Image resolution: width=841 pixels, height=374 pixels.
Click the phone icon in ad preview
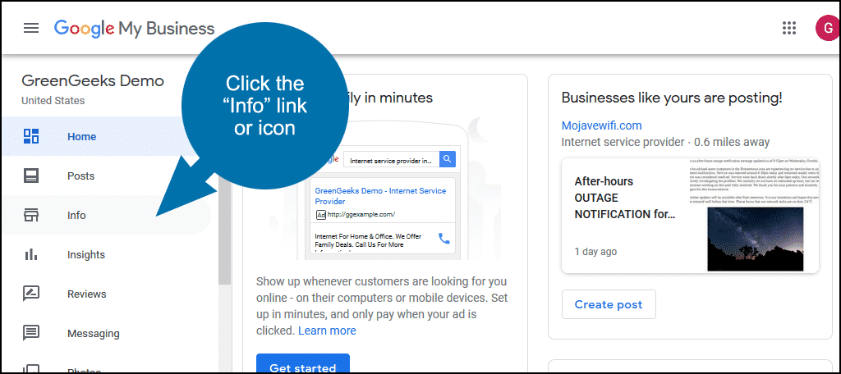pos(444,239)
